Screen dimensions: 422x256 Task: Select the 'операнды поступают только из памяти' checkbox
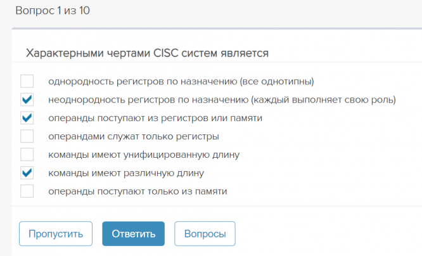tap(27, 191)
